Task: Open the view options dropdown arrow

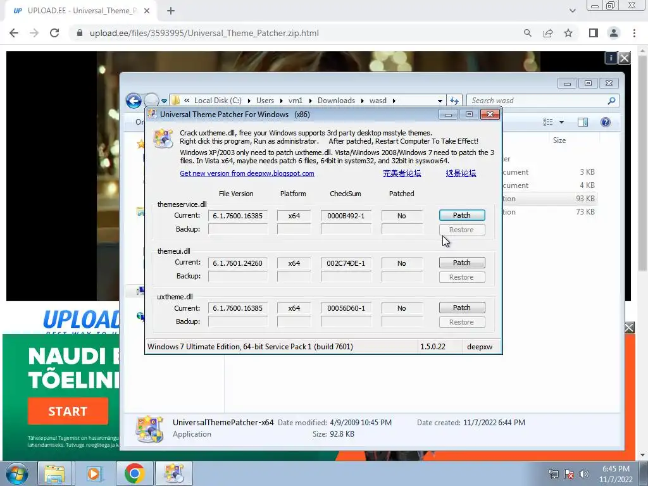Action: point(561,122)
